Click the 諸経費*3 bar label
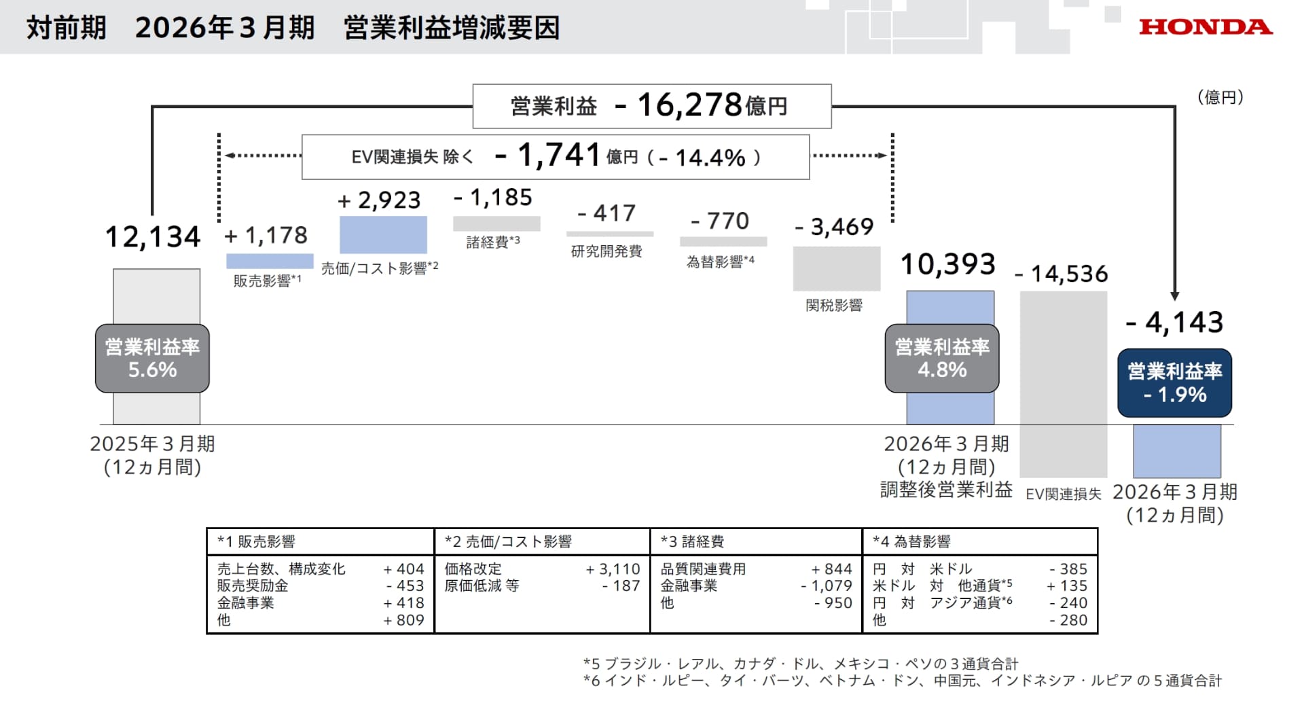The height and width of the screenshot is (703, 1304). pyautogui.click(x=493, y=242)
